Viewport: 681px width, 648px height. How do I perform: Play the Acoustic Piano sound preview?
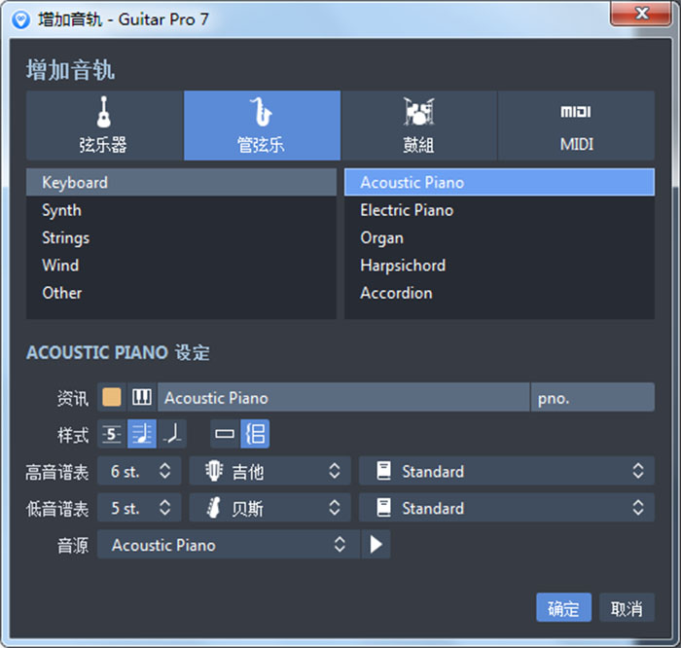(376, 545)
